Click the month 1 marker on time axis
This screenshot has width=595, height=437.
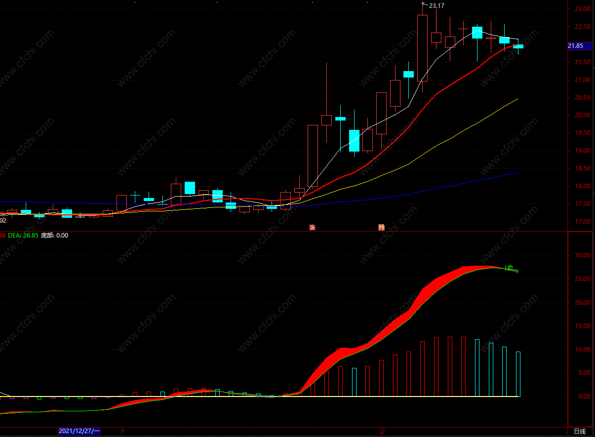pyautogui.click(x=123, y=432)
